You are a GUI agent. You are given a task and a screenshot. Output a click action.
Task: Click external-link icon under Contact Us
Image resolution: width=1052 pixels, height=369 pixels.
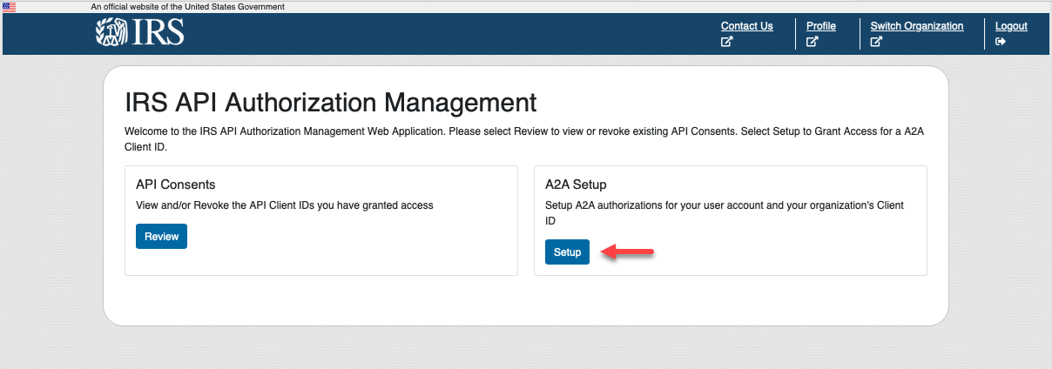tap(726, 41)
